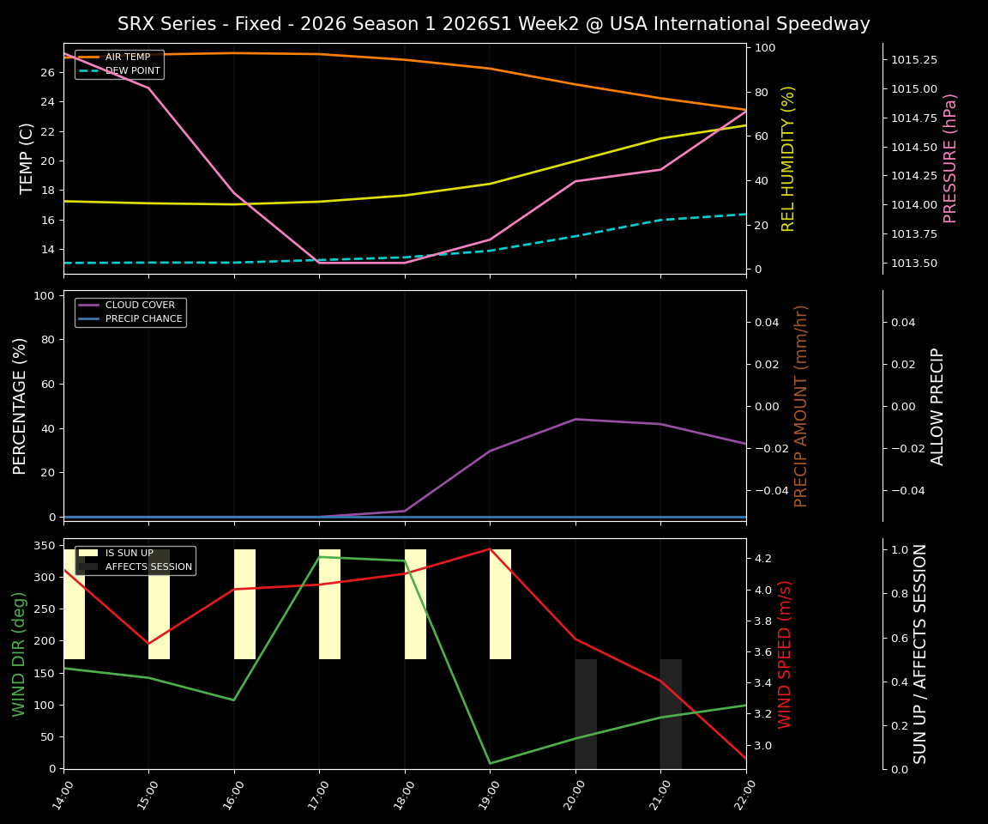Expand the temperature legend box
Screen dimensions: 988x824
[117, 64]
